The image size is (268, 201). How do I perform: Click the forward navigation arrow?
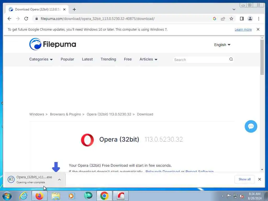point(18,19)
